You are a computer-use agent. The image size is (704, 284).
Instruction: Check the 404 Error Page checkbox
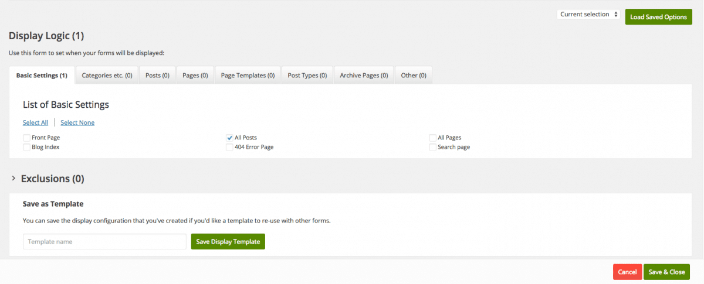pos(229,147)
